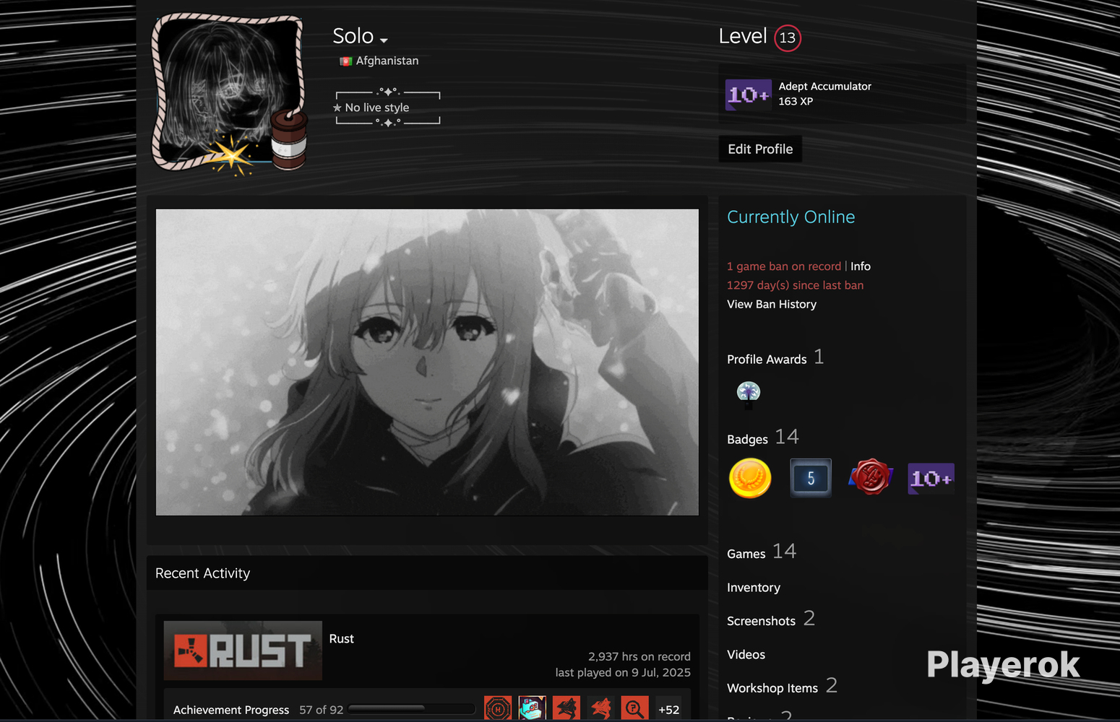Expand the dropdown arrow next to Solo
The width and height of the screenshot is (1120, 722).
click(384, 40)
